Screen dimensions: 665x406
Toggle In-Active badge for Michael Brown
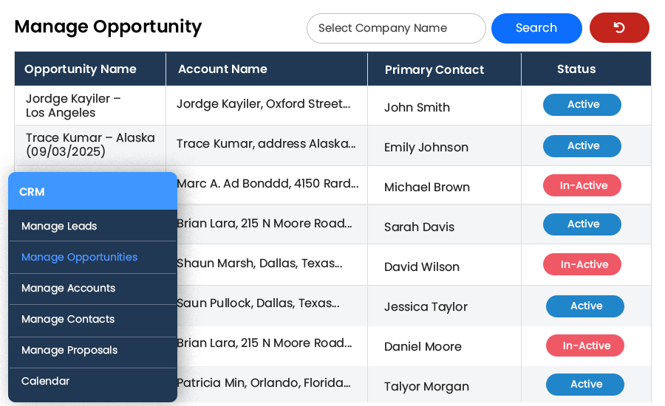point(582,185)
